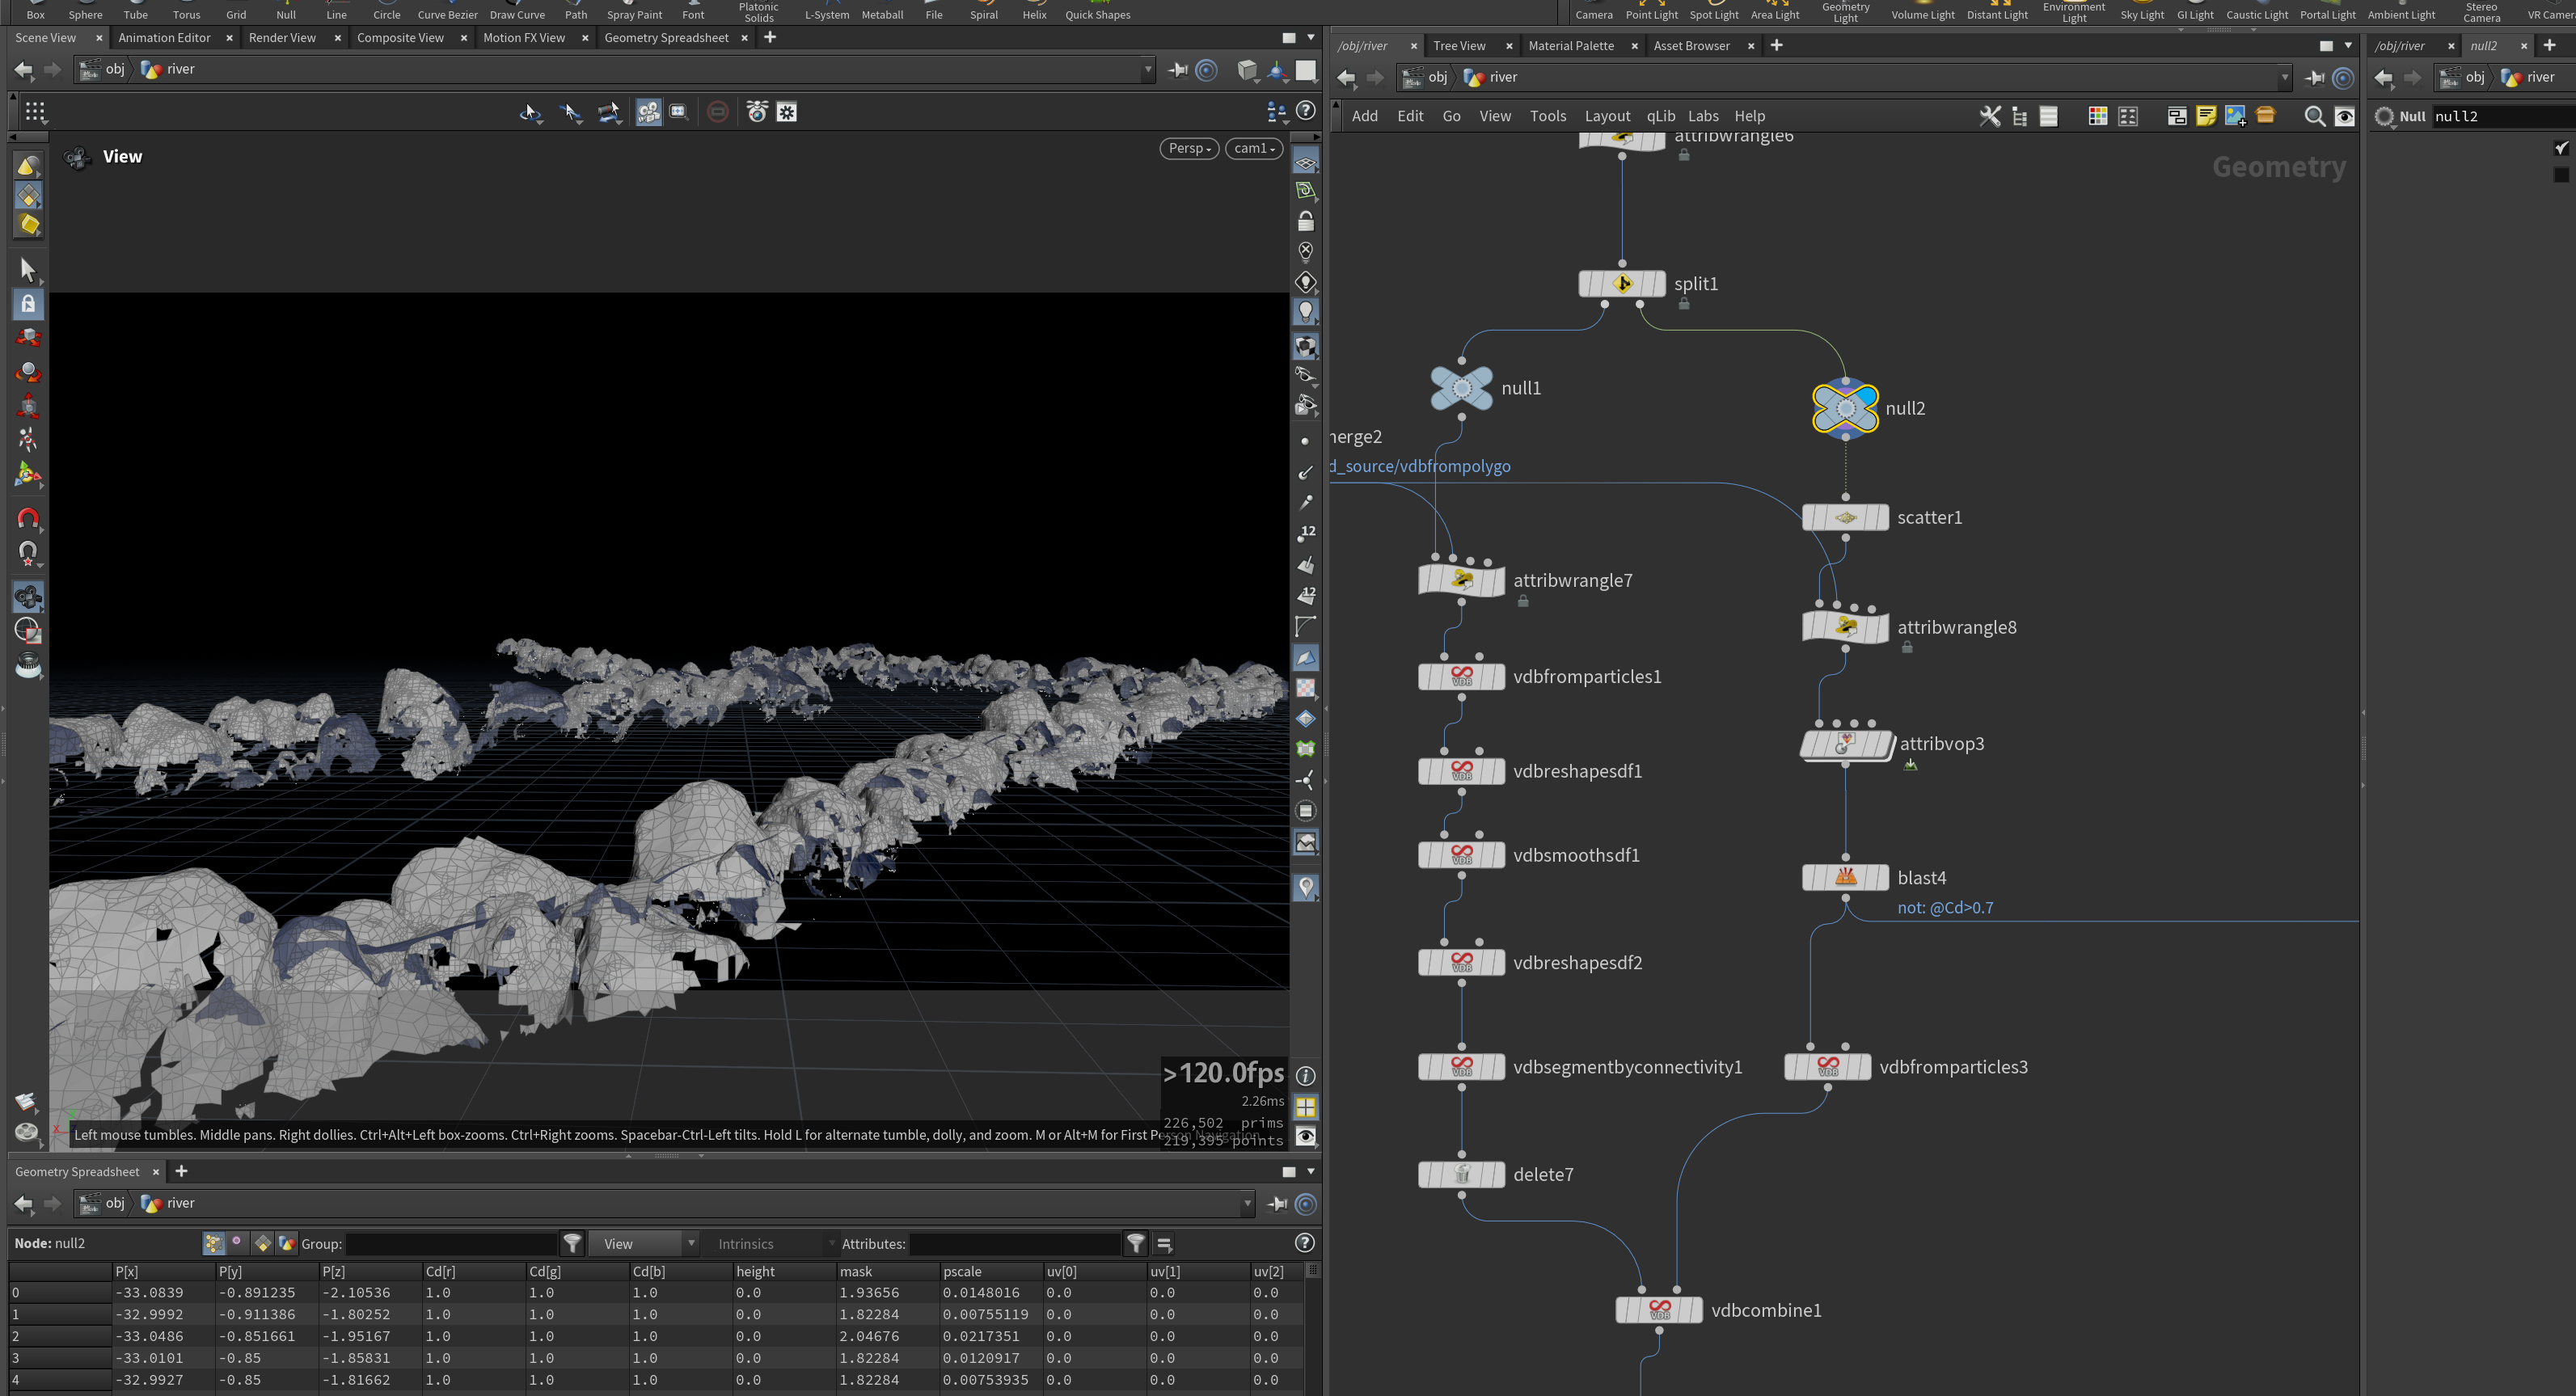Select the vdbcombine1 node icon
Viewport: 2576px width, 1396px height.
click(x=1659, y=1310)
